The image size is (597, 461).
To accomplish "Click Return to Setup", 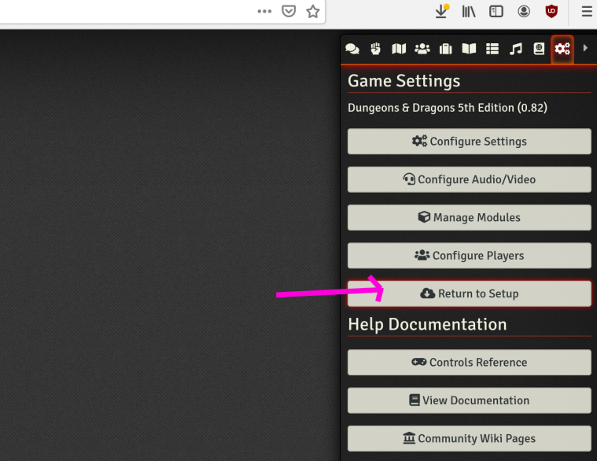I will click(x=469, y=293).
